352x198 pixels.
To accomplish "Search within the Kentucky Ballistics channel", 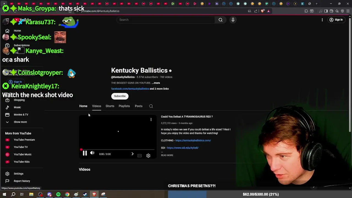I will point(151,106).
